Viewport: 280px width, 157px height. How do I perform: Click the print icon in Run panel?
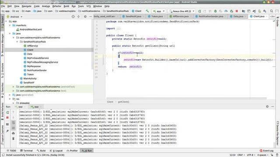13,133
